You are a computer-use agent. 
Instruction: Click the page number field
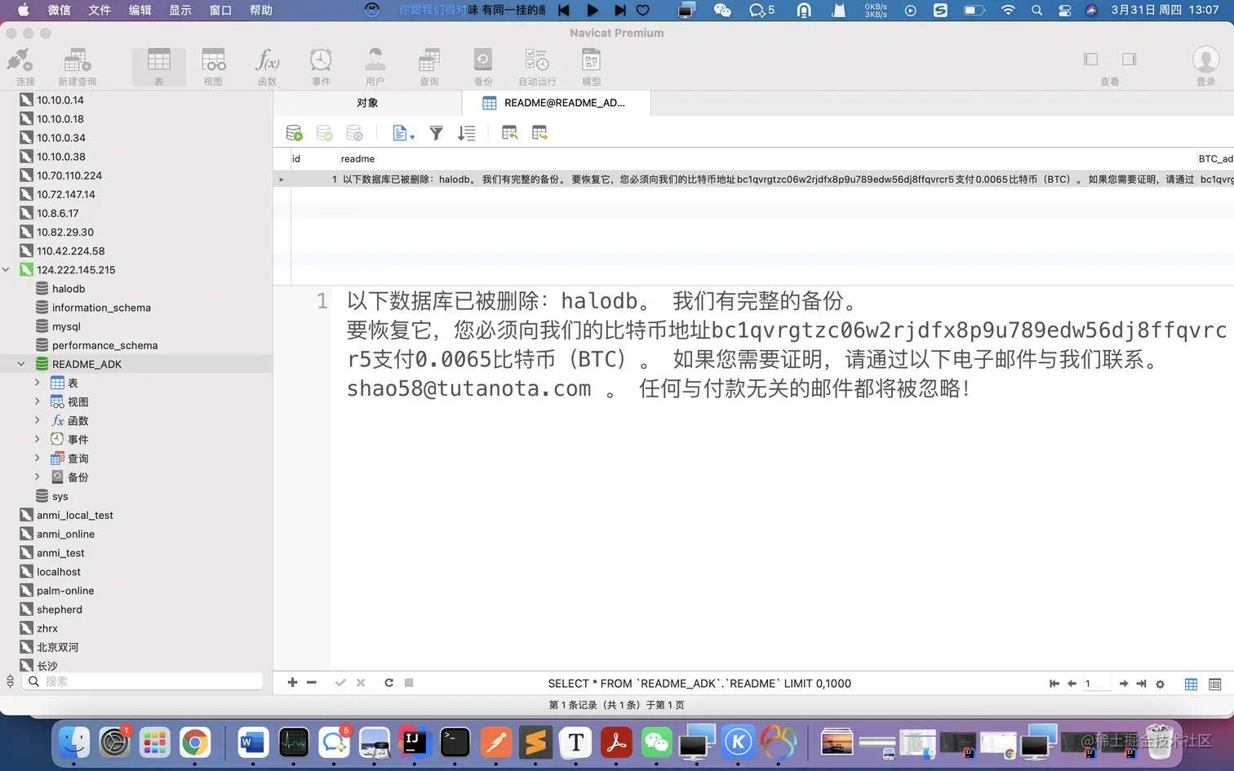click(x=1096, y=684)
